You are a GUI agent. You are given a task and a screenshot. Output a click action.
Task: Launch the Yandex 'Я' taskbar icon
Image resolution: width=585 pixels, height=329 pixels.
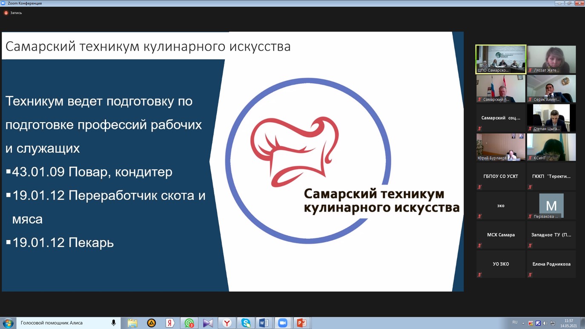coord(170,323)
